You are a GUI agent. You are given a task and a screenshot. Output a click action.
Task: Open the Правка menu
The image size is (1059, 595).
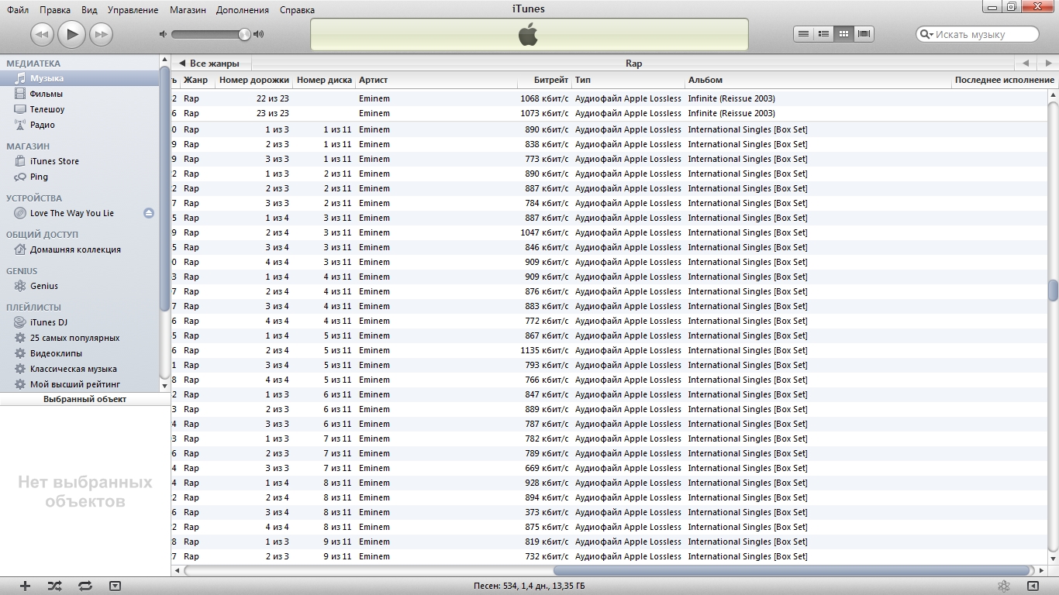tap(54, 10)
